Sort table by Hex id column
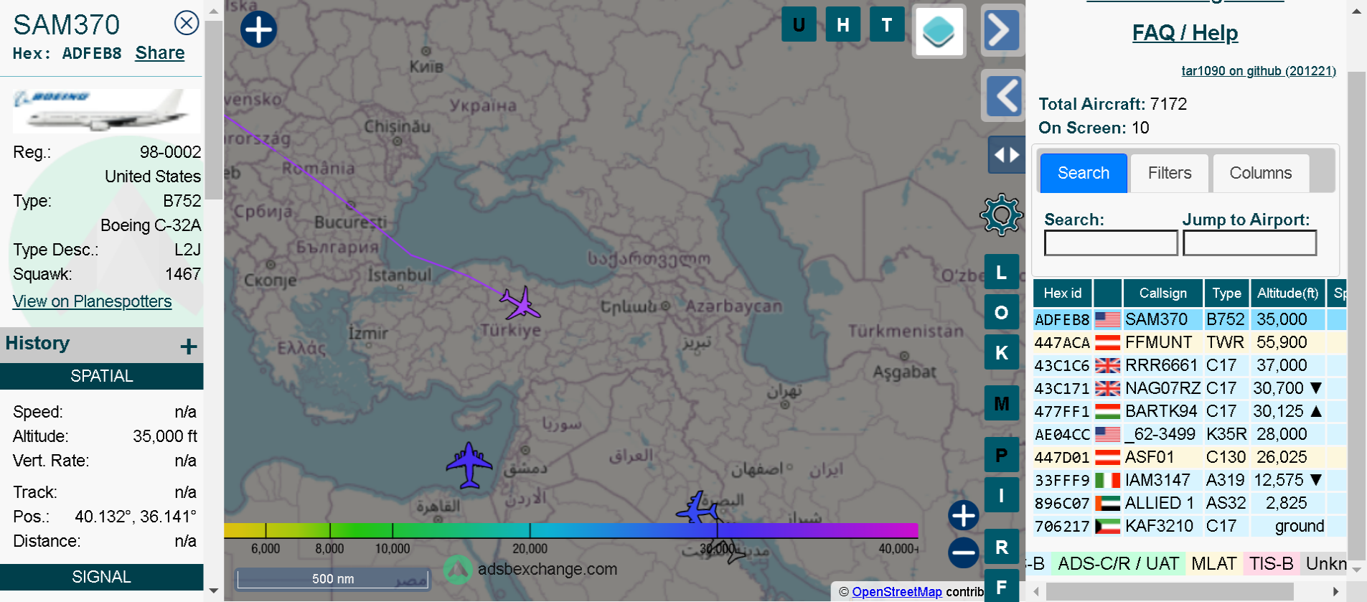 1062,293
